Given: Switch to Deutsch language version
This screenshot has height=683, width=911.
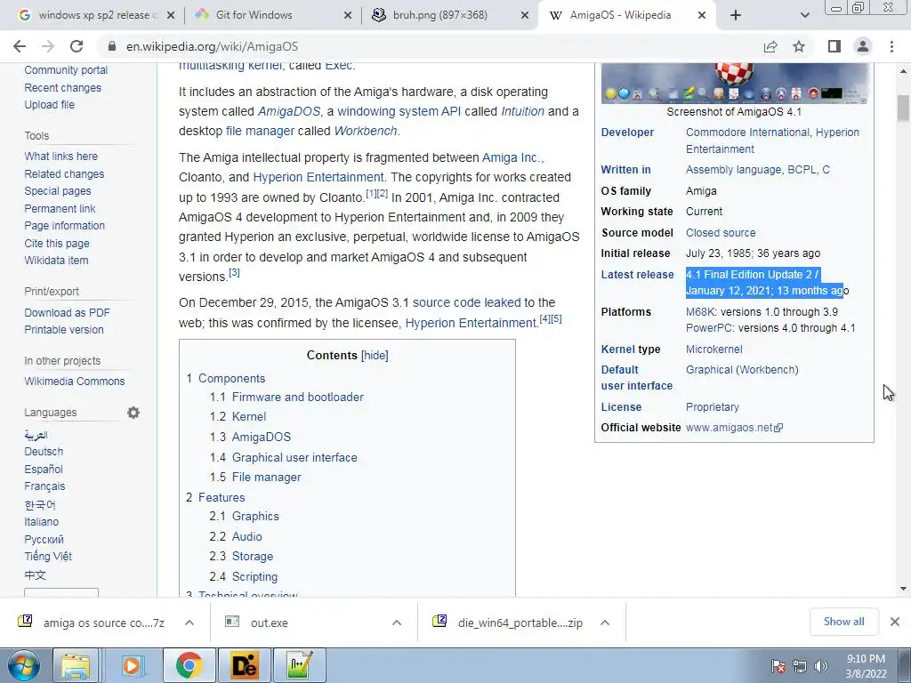Looking at the screenshot, I should [x=44, y=451].
